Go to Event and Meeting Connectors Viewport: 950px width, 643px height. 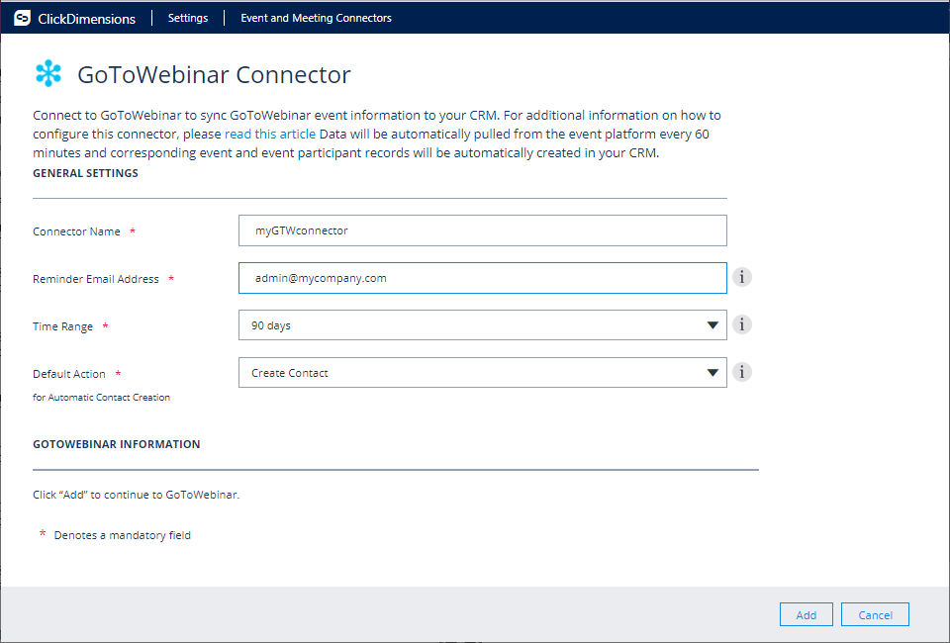317,18
